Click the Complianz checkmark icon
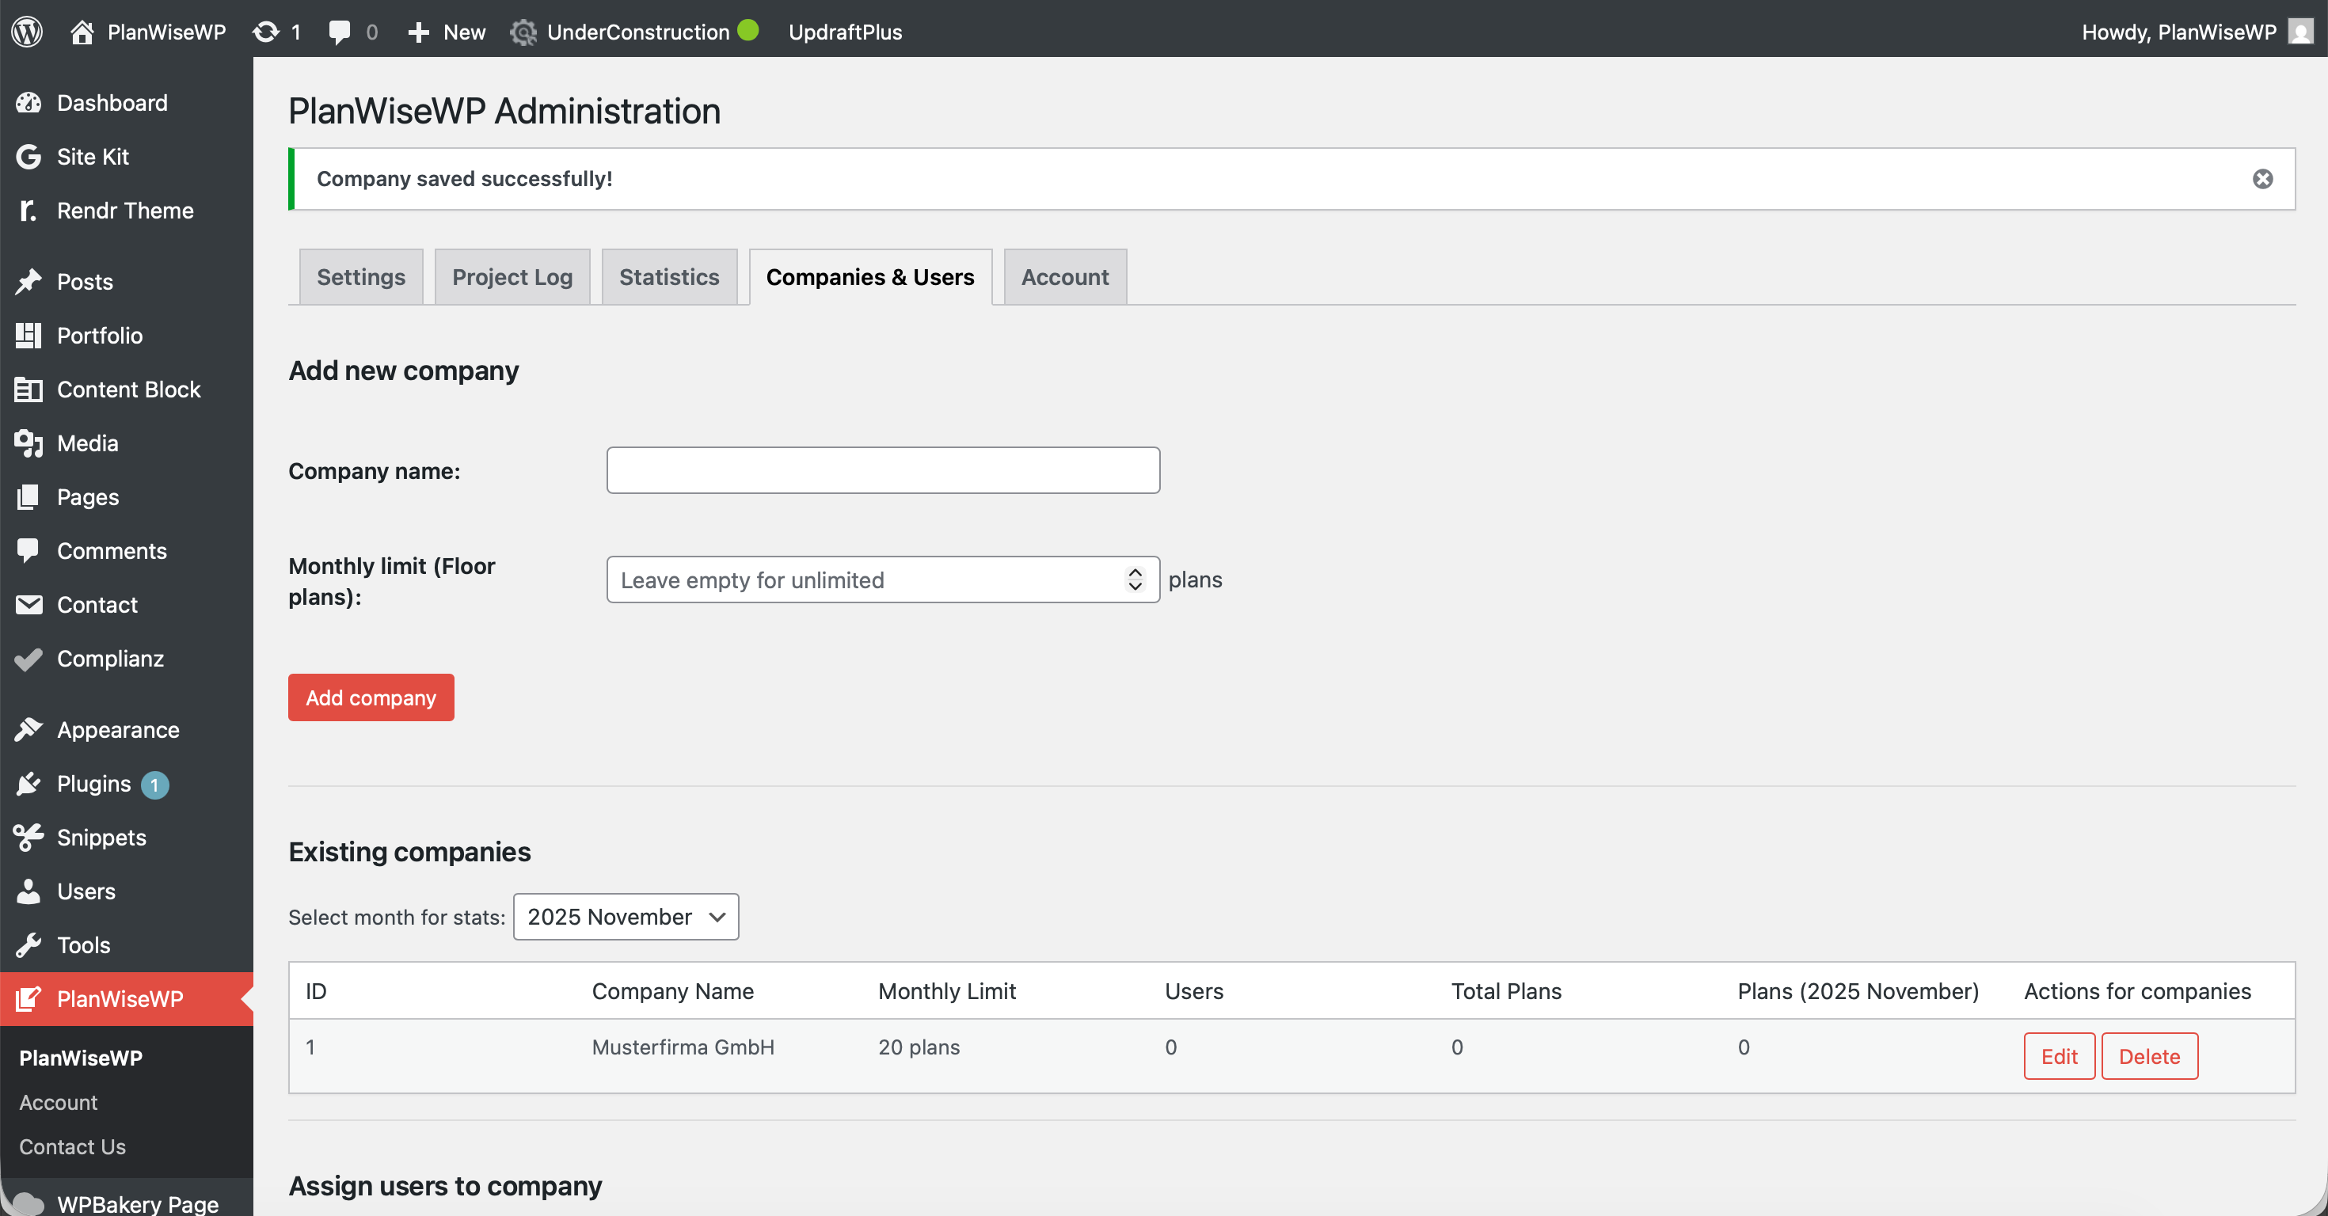This screenshot has width=2328, height=1216. tap(28, 659)
